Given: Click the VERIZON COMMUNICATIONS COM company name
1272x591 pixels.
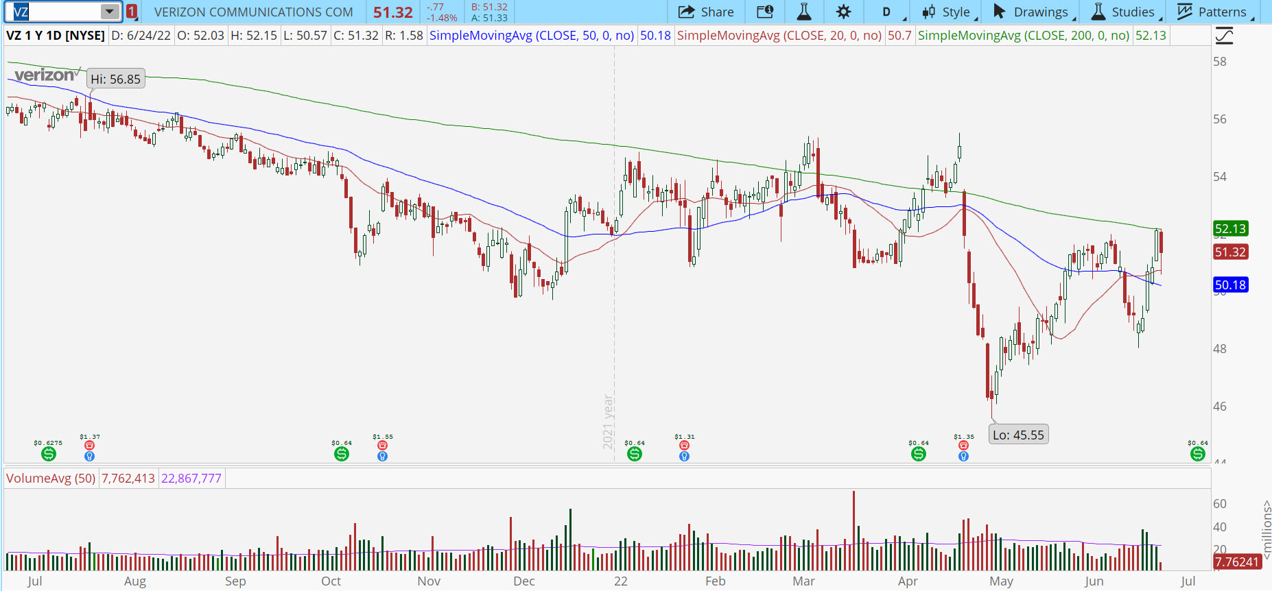Looking at the screenshot, I should [x=254, y=12].
